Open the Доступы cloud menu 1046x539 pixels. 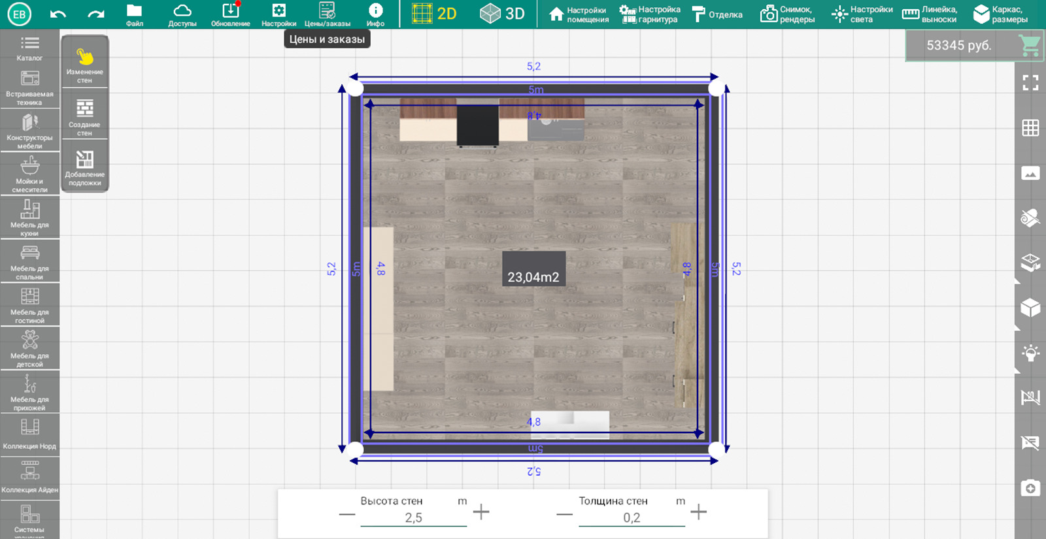[x=182, y=14]
